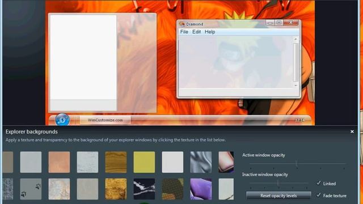
Task: Click the WinCustomize.com taskbar button
Action: click(105, 120)
